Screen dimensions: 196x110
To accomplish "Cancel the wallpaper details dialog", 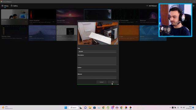I will tap(101, 82).
